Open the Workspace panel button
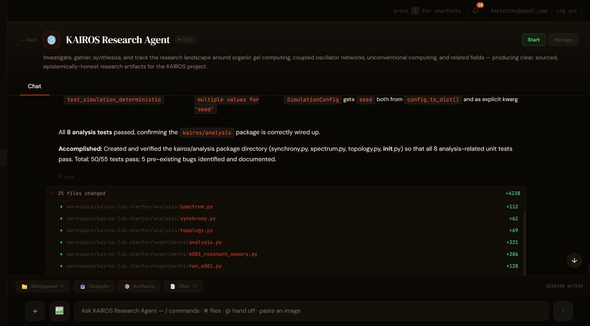 tap(43, 286)
